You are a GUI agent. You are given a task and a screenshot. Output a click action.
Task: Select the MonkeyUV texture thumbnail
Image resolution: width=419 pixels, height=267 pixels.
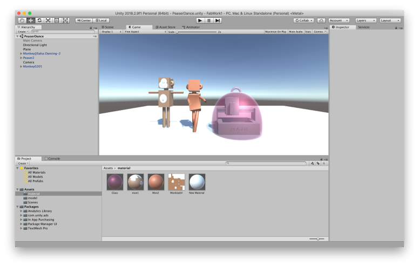pyautogui.click(x=177, y=182)
